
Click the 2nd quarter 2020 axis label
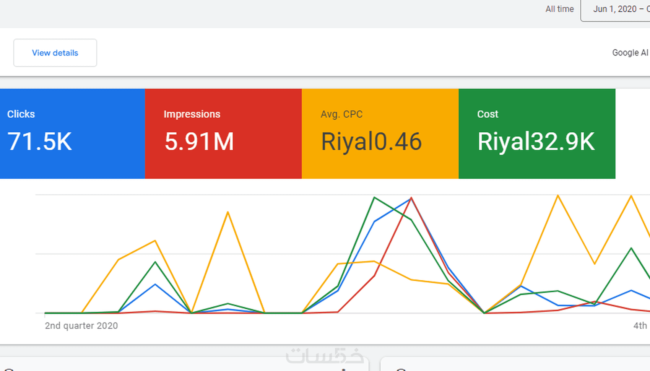pos(81,325)
